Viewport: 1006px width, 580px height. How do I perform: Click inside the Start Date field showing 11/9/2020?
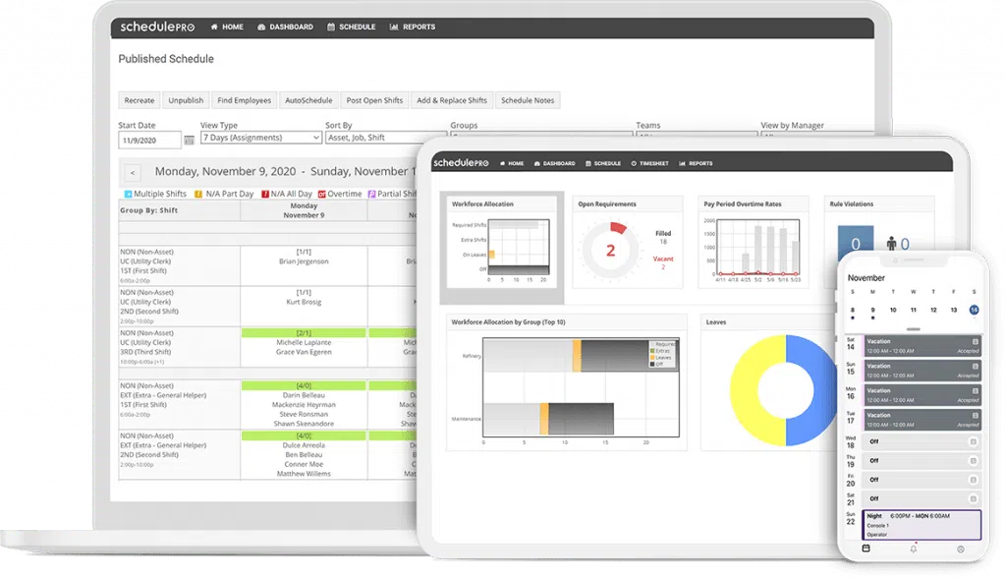click(152, 139)
